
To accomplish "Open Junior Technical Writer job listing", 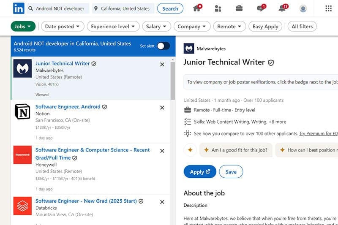I will coord(63,63).
